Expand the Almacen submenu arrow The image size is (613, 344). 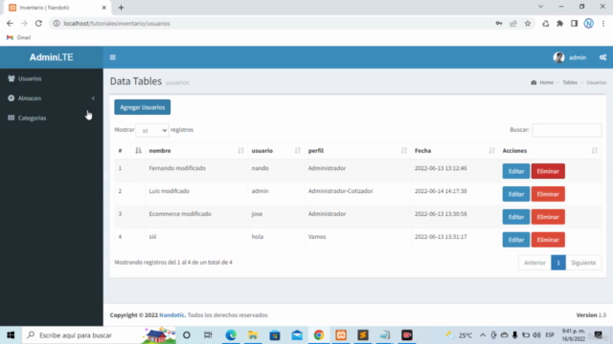click(93, 98)
